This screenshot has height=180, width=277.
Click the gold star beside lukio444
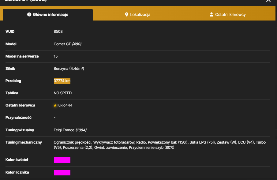tap(55, 105)
